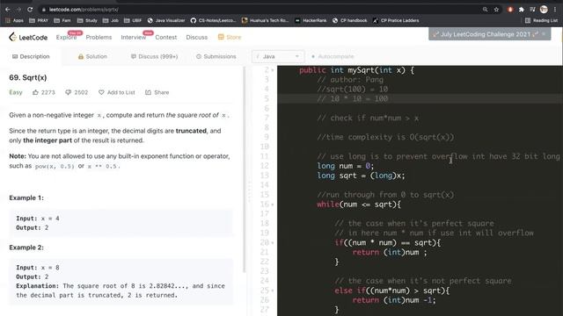Open the Interview menu item
This screenshot has width=563, height=316.
point(133,37)
